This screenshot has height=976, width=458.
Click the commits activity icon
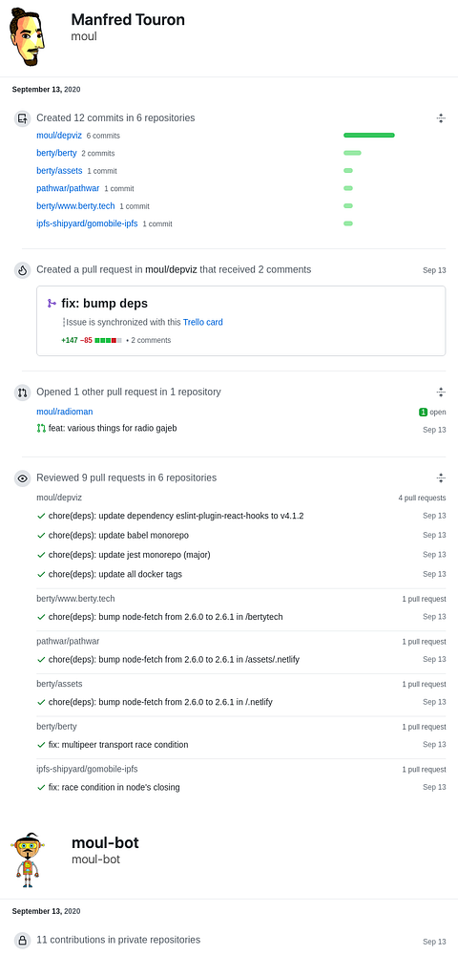coord(22,117)
